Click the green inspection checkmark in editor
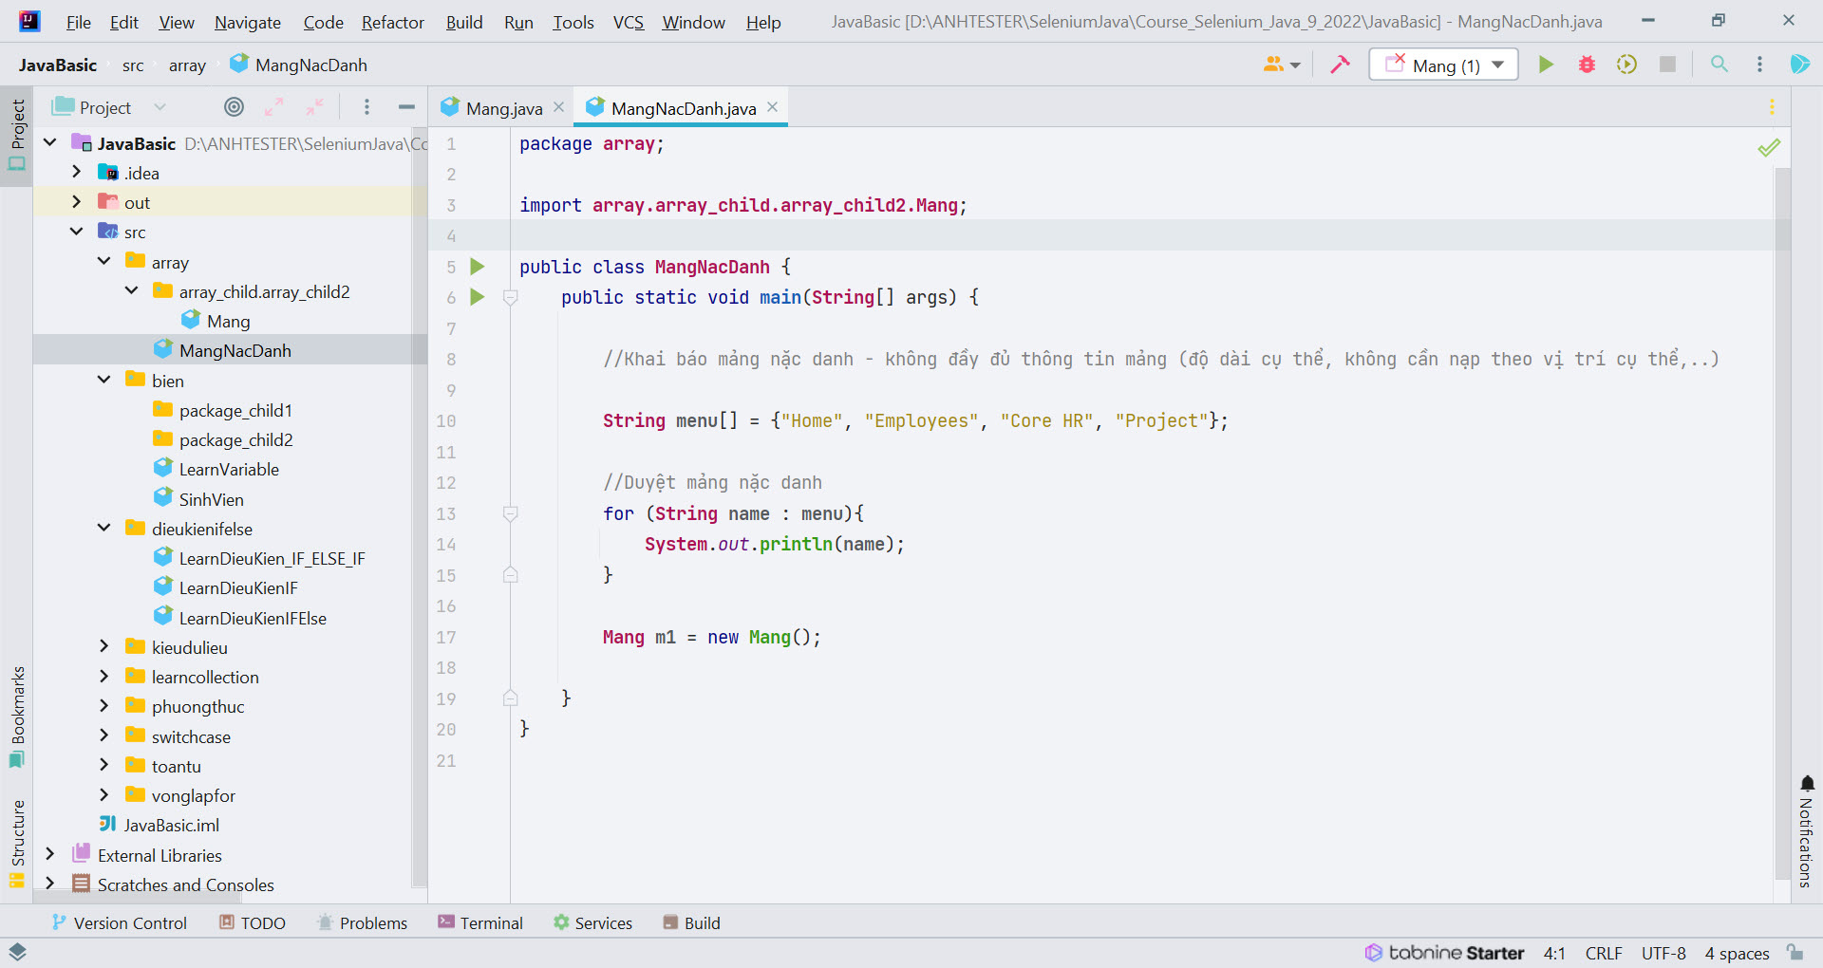This screenshot has width=1823, height=968. click(1768, 148)
